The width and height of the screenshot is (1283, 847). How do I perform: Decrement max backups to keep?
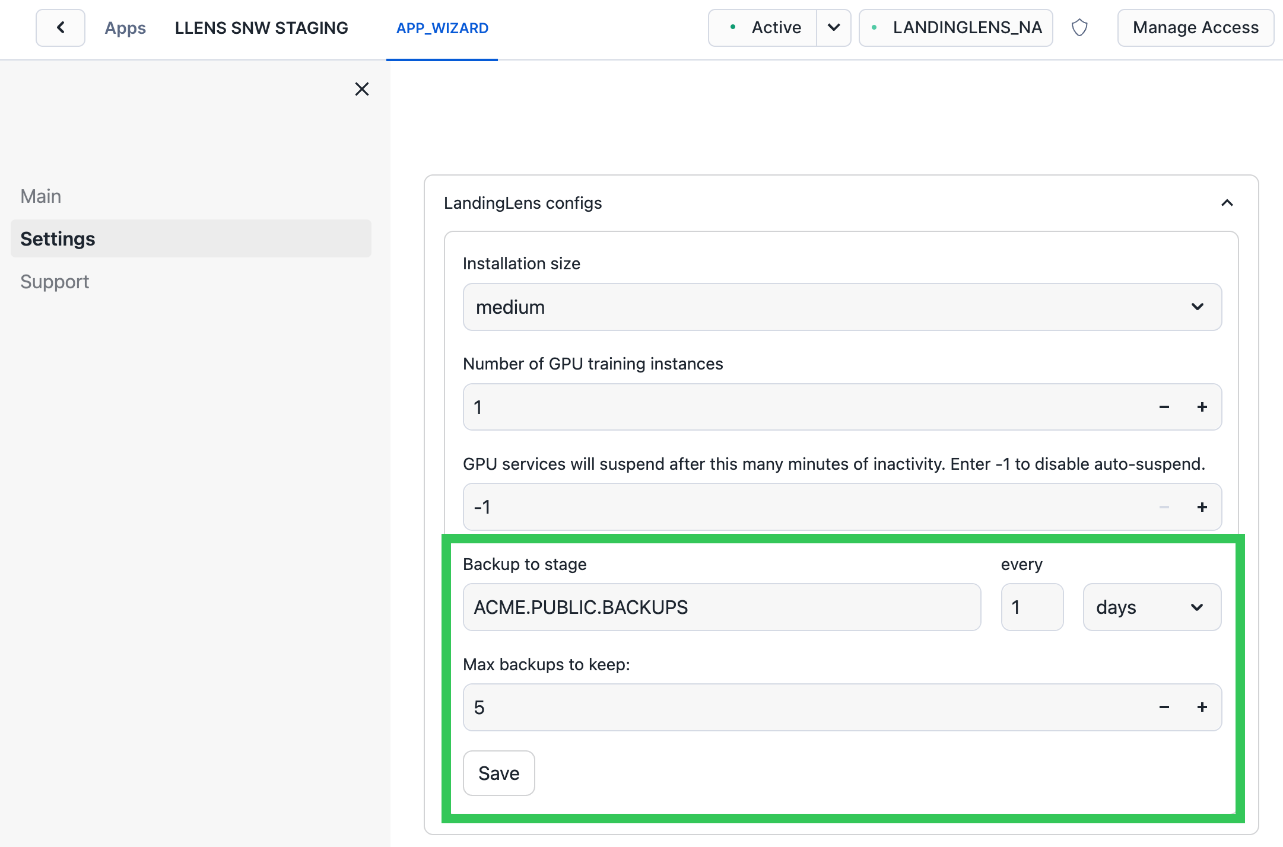pos(1164,707)
